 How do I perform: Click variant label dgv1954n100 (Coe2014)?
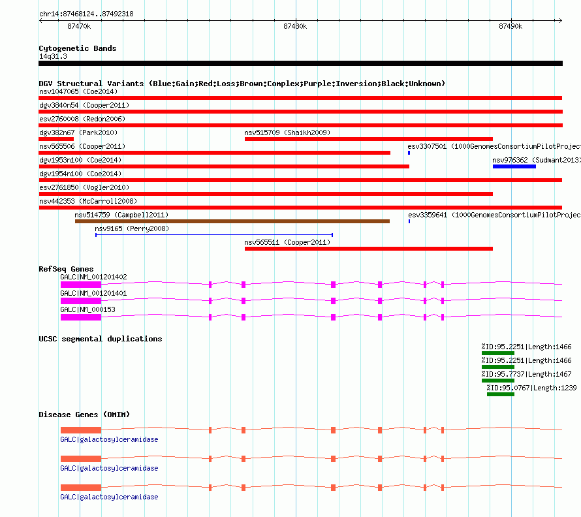(80, 174)
